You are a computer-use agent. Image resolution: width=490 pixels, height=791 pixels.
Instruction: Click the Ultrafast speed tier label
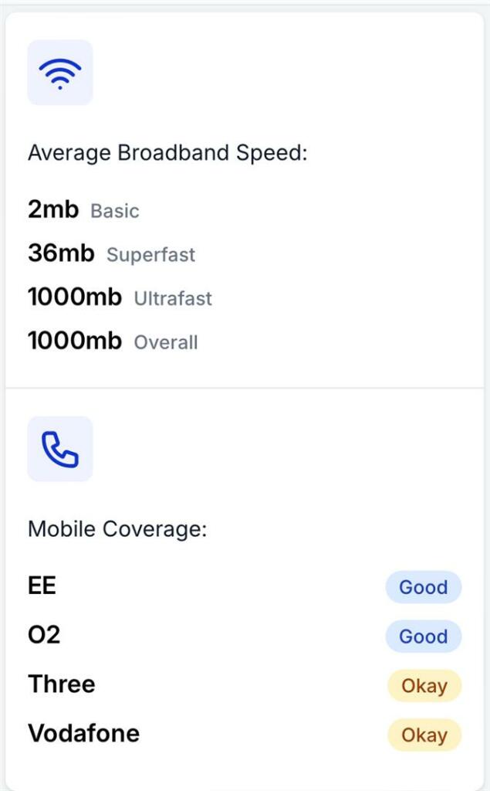173,299
